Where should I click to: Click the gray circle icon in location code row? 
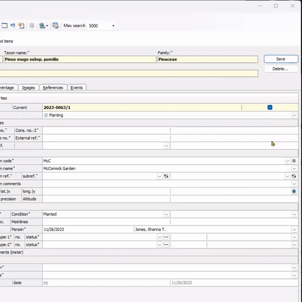pos(294,161)
